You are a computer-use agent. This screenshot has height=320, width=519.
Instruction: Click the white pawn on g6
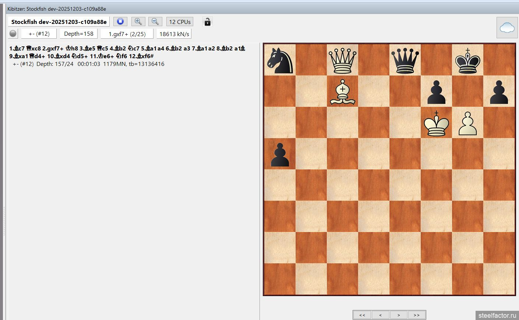click(467, 123)
